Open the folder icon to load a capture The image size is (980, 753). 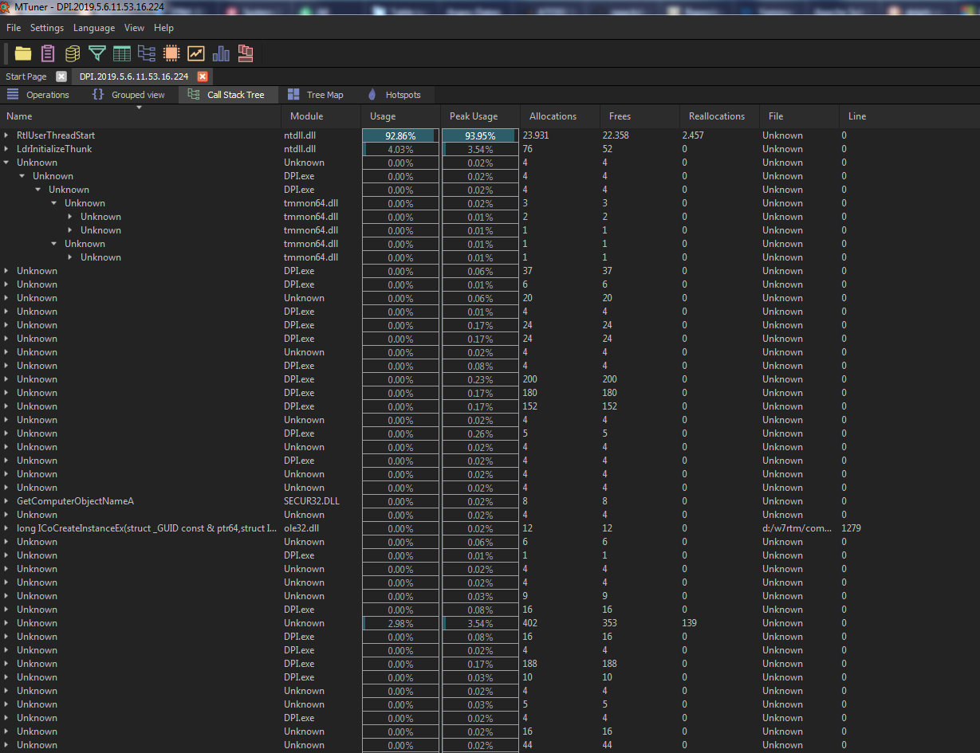coord(23,53)
